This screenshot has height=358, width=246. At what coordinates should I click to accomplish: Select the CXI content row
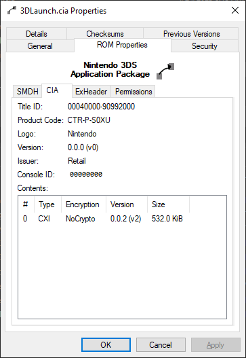click(x=104, y=219)
